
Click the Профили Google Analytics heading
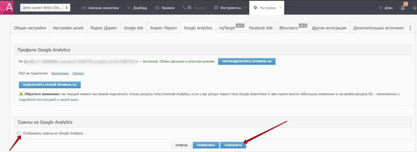click(x=44, y=50)
